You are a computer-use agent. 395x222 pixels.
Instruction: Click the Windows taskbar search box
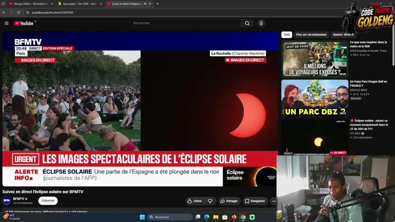[170, 217]
